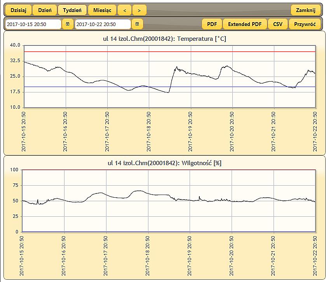
Task: Click 2017-10-21 20:50 label under humidity chart
Action: pyautogui.click(x=273, y=256)
